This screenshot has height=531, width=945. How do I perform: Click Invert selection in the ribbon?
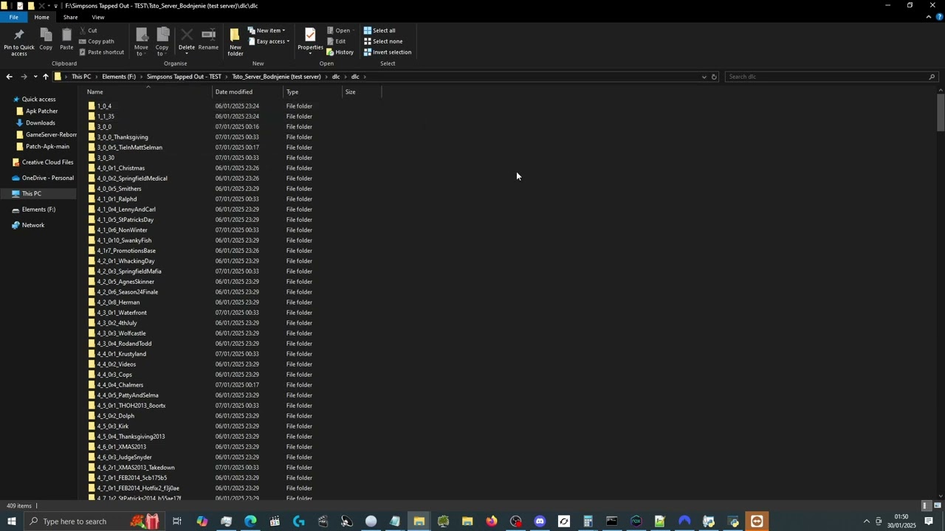[388, 52]
